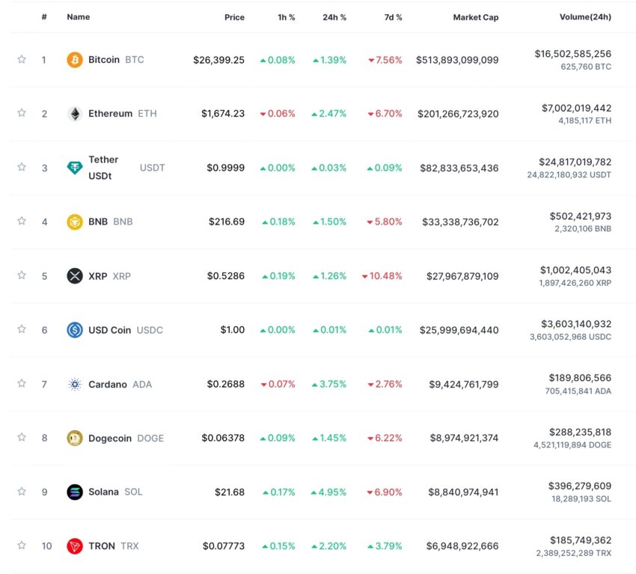This screenshot has width=636, height=574.
Task: Click the Tether USDt logo icon
Action: pyautogui.click(x=75, y=168)
